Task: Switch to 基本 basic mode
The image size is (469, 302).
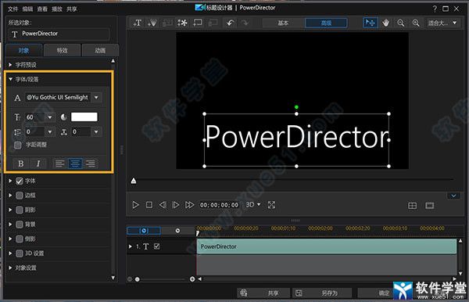Action: point(283,23)
